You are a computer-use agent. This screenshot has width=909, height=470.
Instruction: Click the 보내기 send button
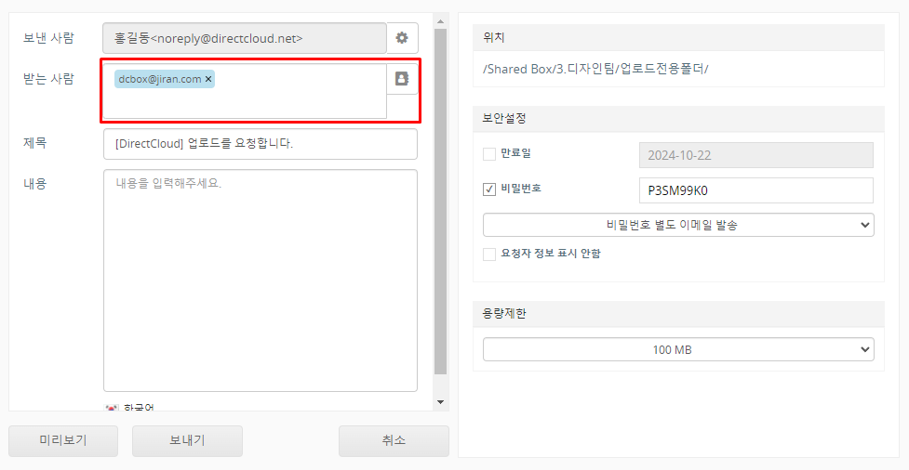[187, 441]
